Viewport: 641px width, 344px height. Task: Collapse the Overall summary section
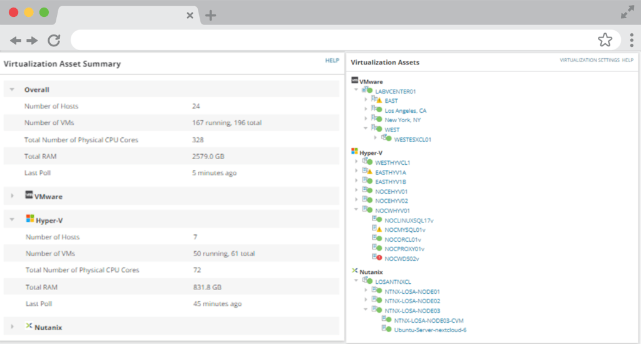tap(12, 90)
